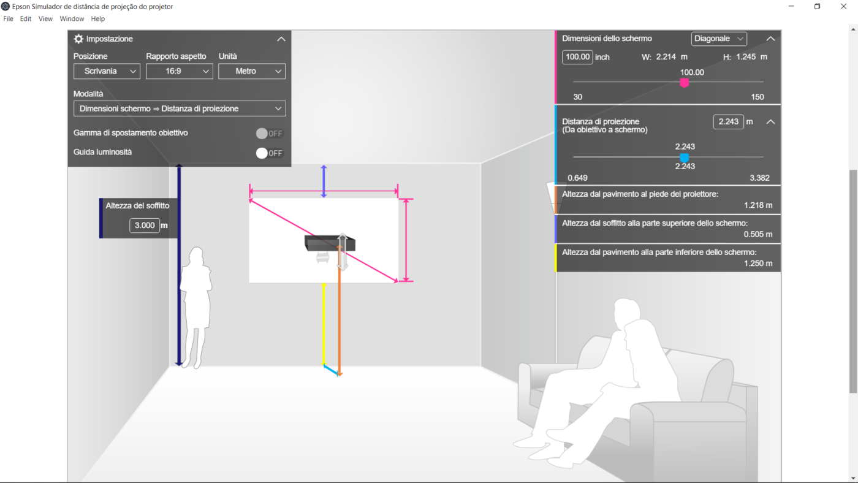
Task: Click the vertical scrollbar on the right
Action: pyautogui.click(x=853, y=281)
